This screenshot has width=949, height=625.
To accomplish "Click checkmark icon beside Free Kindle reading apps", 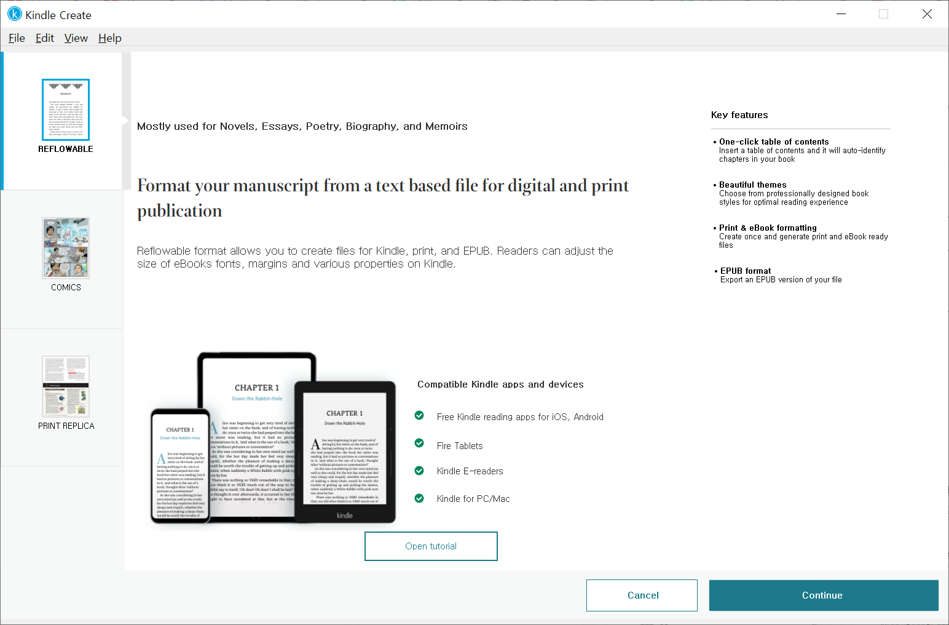I will (x=419, y=415).
